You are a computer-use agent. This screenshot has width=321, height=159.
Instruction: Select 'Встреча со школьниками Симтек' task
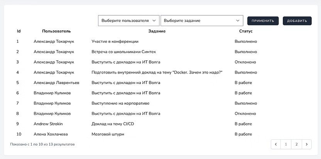pyautogui.click(x=123, y=52)
